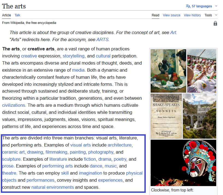Open the sculpture link
223x195 pixels.
pos(11,159)
